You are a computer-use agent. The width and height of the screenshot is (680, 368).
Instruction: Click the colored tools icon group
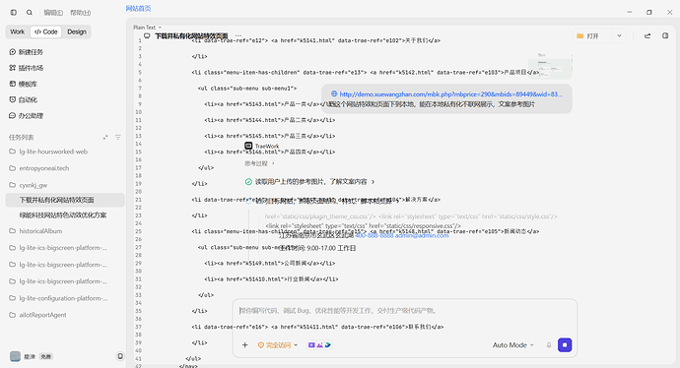319,345
